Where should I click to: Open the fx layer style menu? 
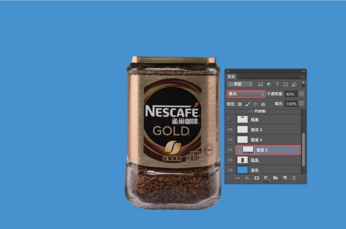coord(248,178)
